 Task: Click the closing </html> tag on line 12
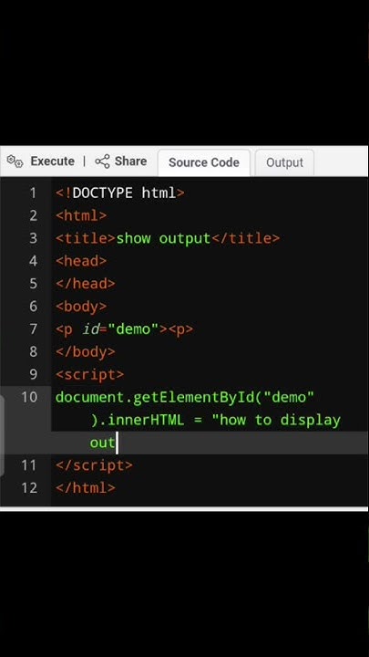click(86, 487)
